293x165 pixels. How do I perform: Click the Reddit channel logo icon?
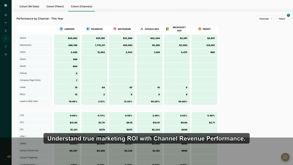[x=200, y=29]
